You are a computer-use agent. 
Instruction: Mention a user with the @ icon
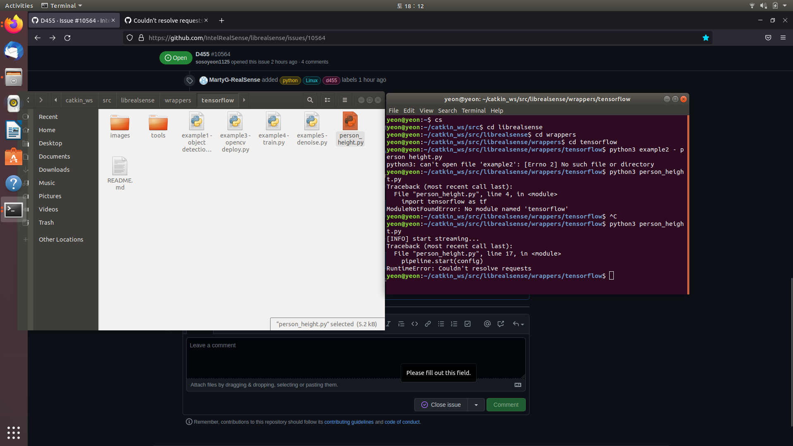coord(487,324)
